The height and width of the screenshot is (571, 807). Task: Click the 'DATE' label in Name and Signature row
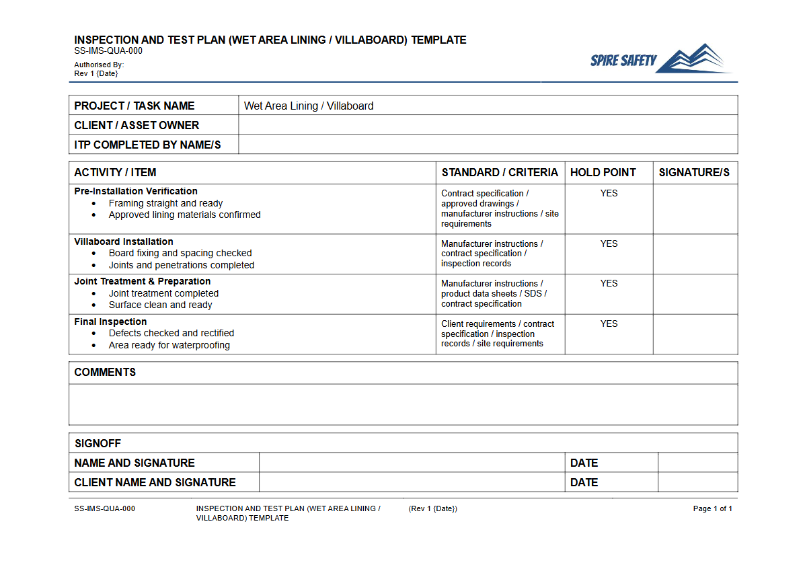584,463
